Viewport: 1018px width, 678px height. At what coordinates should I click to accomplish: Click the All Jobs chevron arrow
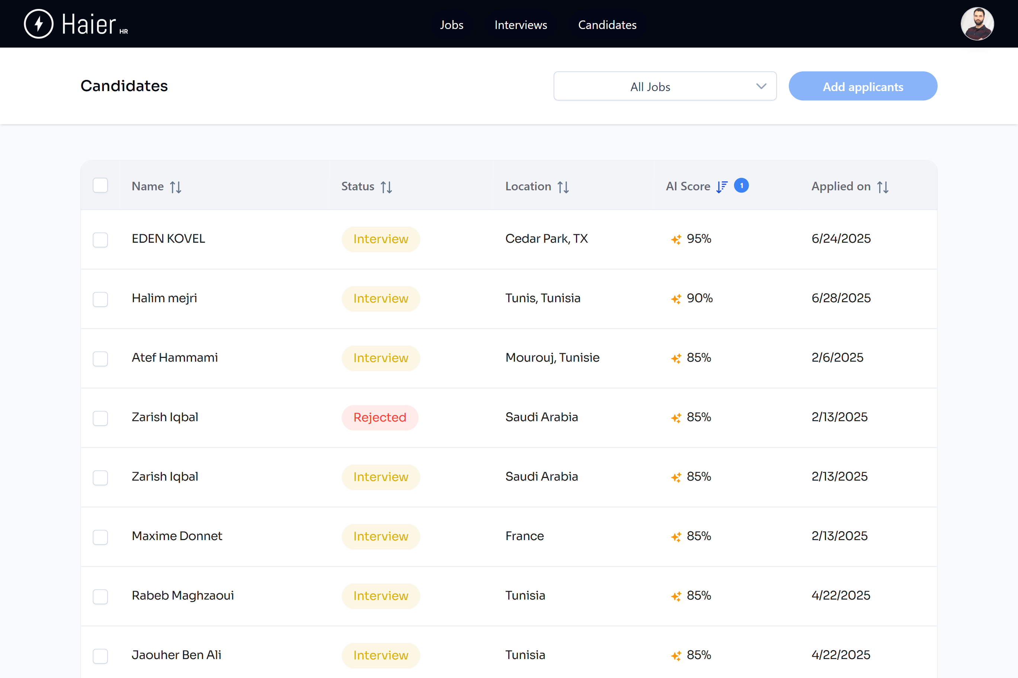coord(761,87)
